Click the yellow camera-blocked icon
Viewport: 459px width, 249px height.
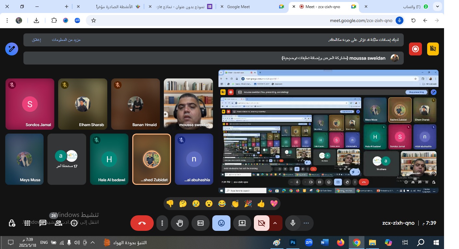click(433, 49)
